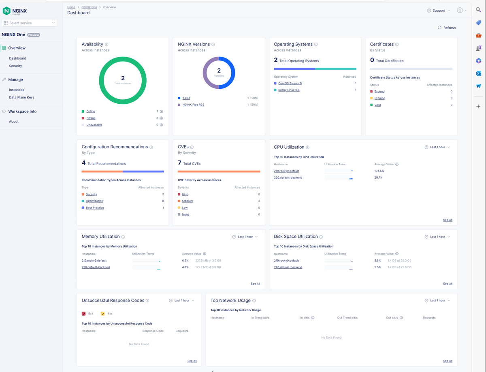The image size is (486, 372).
Task: Click the Best Practice recommendation link
Action: pos(95,208)
